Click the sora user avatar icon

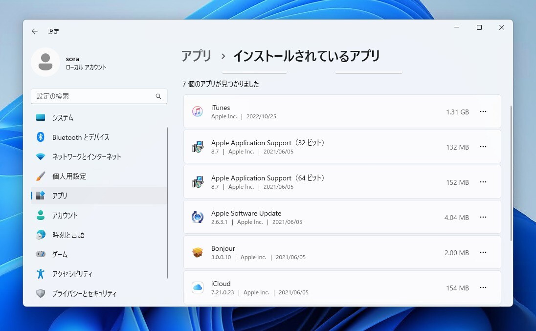(45, 62)
